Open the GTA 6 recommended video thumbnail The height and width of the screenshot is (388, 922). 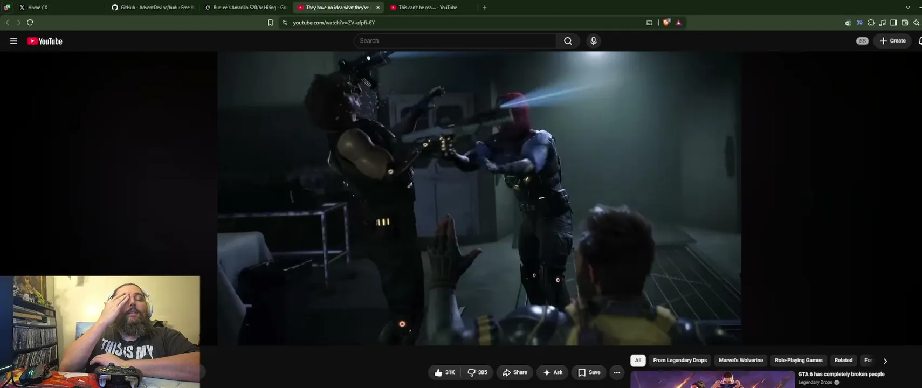(x=713, y=379)
